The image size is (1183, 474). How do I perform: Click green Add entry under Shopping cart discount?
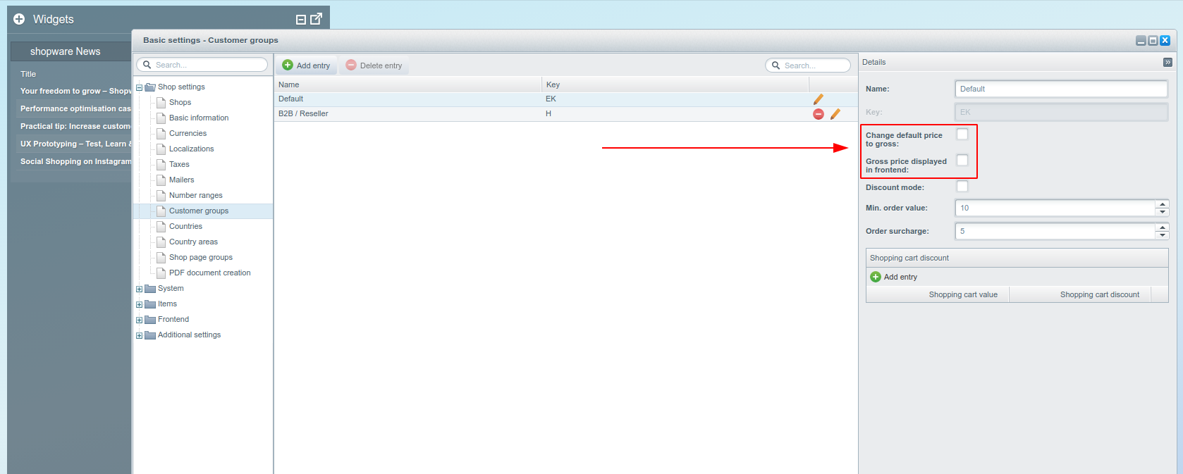pos(893,277)
